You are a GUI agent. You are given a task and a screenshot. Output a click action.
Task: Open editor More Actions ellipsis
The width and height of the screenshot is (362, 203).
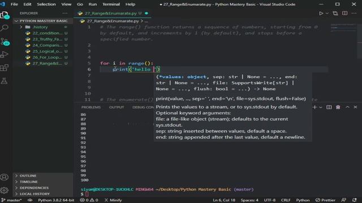[354, 14]
